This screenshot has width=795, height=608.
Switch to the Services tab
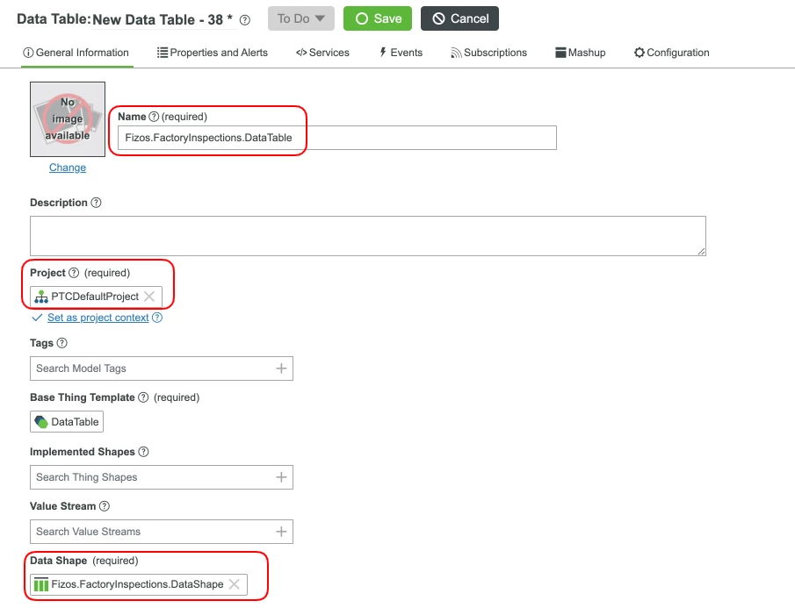click(322, 53)
